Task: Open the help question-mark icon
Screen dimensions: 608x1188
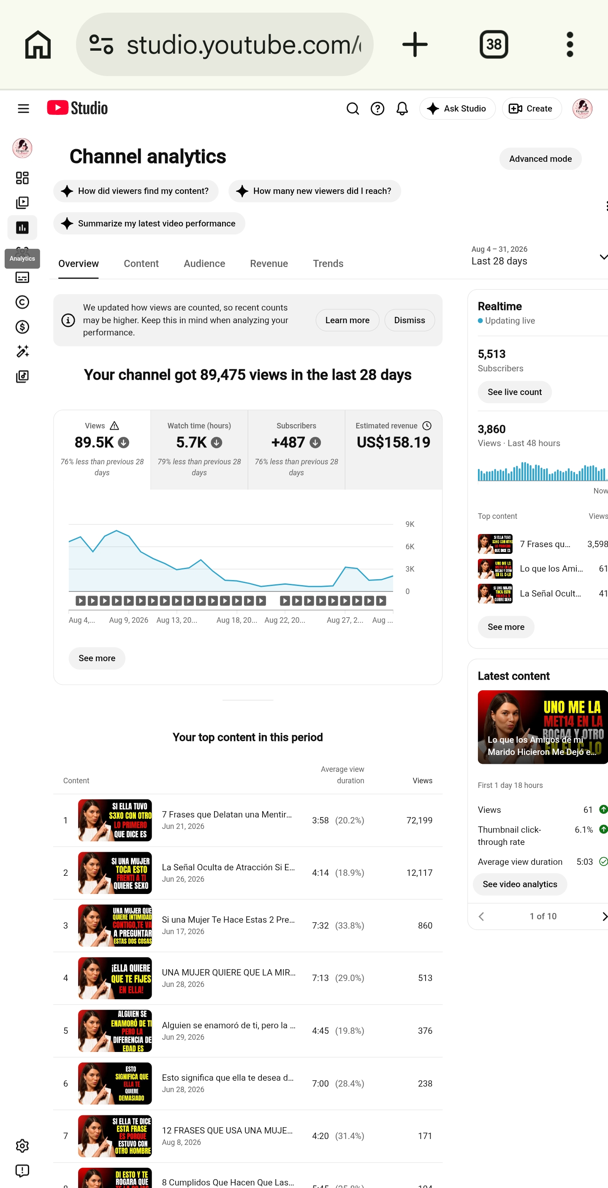Action: 377,109
